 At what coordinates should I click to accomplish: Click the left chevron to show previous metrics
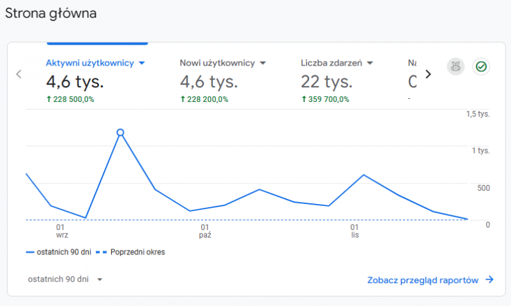click(x=19, y=74)
